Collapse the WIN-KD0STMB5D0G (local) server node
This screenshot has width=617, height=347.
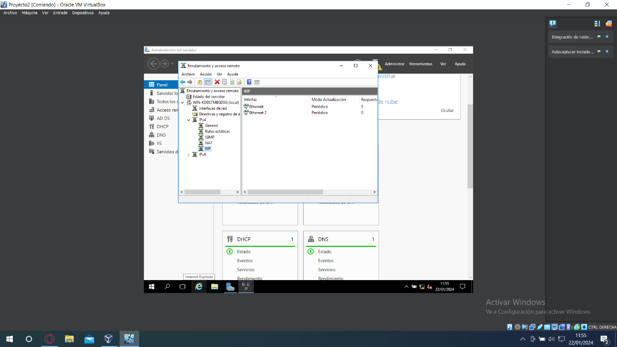click(183, 103)
